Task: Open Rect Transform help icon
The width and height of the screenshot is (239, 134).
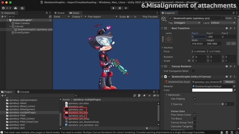Action: click(227, 28)
